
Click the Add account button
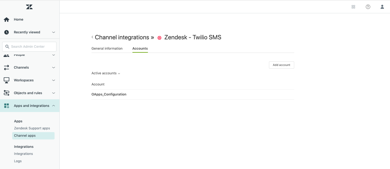(281, 65)
